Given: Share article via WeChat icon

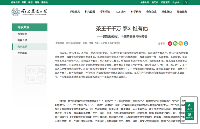Looking at the screenshot, I should coord(175,43).
